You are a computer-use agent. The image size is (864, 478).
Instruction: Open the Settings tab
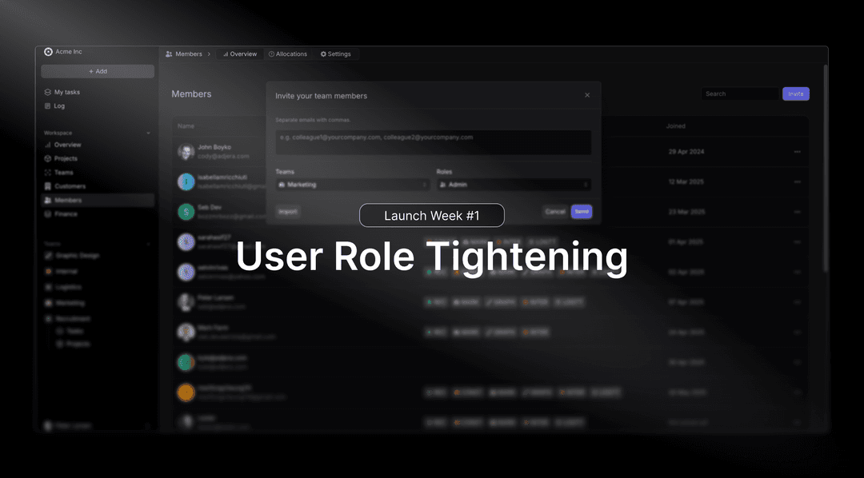(x=336, y=54)
